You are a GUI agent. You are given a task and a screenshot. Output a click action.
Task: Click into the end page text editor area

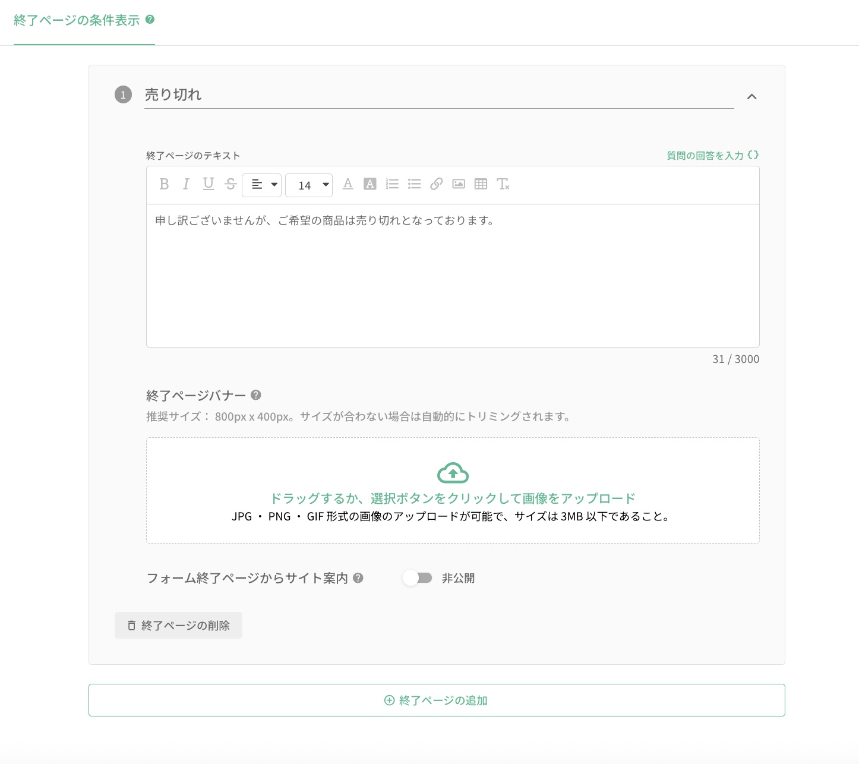point(453,276)
